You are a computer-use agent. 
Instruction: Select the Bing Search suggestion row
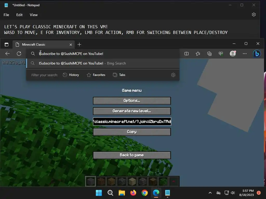(103, 63)
